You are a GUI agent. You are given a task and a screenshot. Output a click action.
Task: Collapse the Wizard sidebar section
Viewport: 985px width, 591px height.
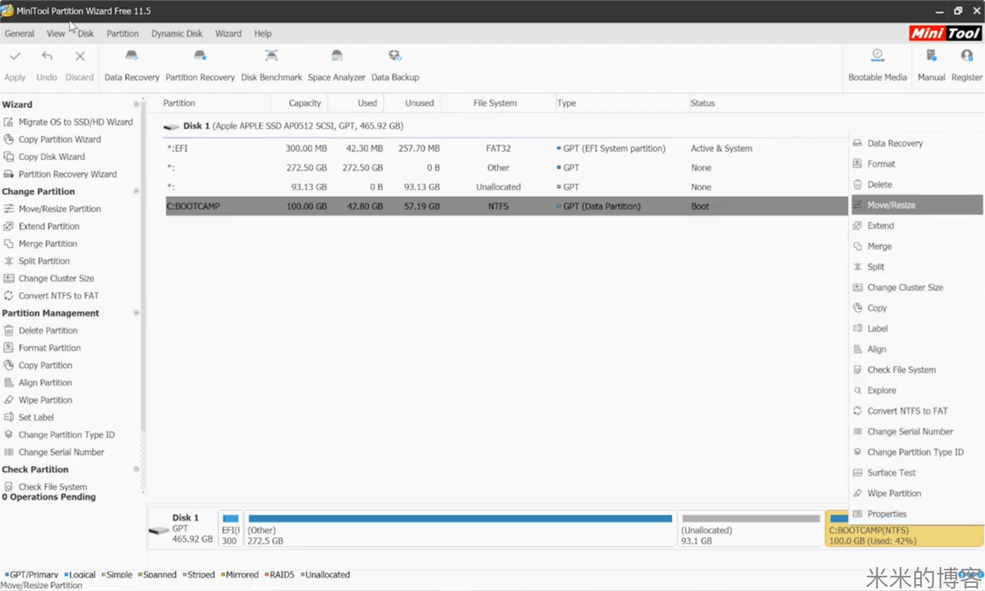[136, 104]
